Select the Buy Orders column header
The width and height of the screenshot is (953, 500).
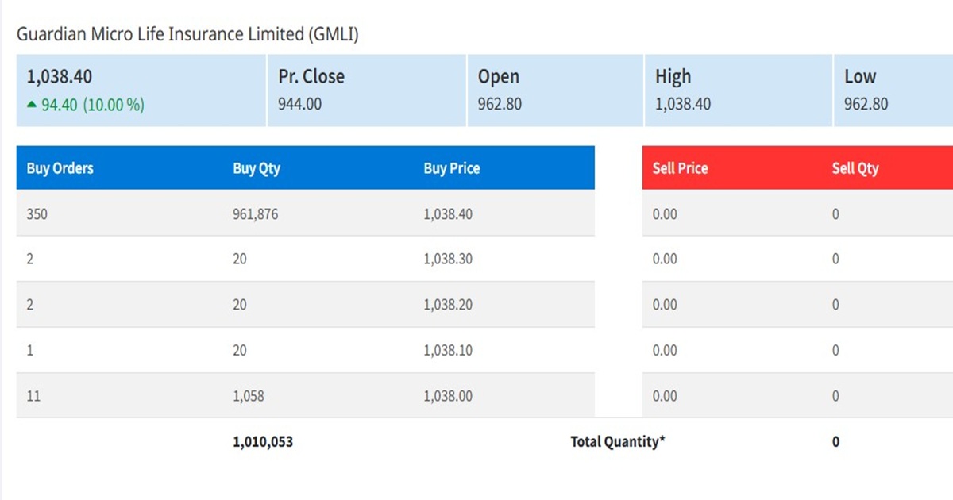point(60,168)
